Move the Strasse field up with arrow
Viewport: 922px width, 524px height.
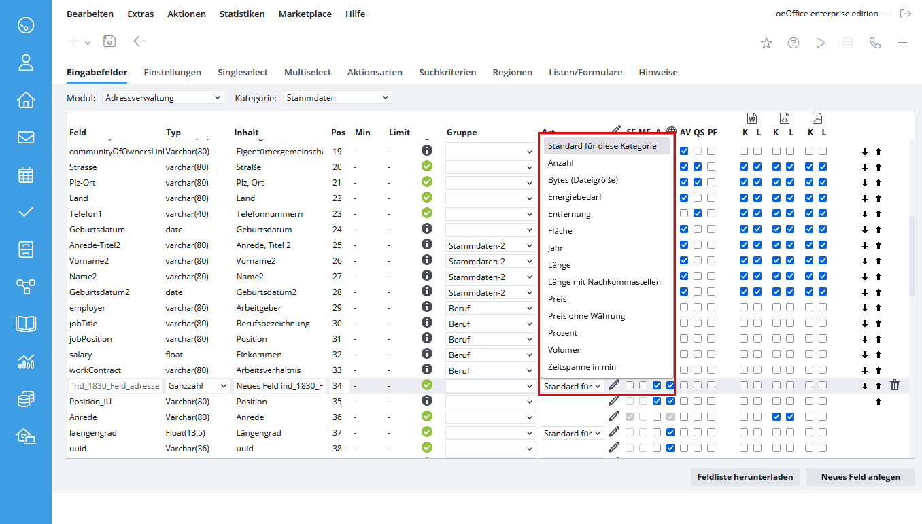(878, 167)
